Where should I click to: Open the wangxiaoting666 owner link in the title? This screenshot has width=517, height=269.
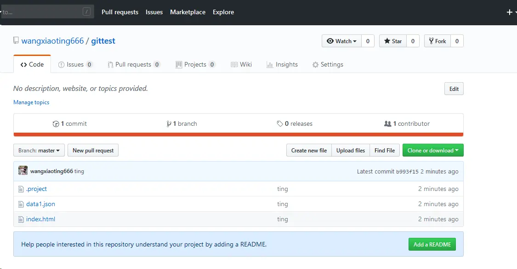(x=53, y=41)
